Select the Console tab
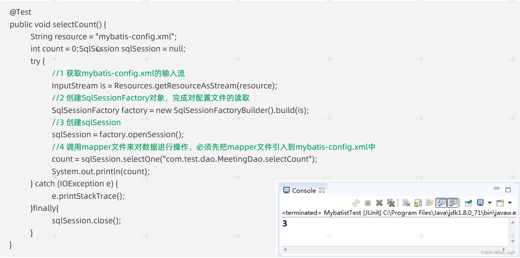Screen dimensions: 520x258 pyautogui.click(x=304, y=191)
